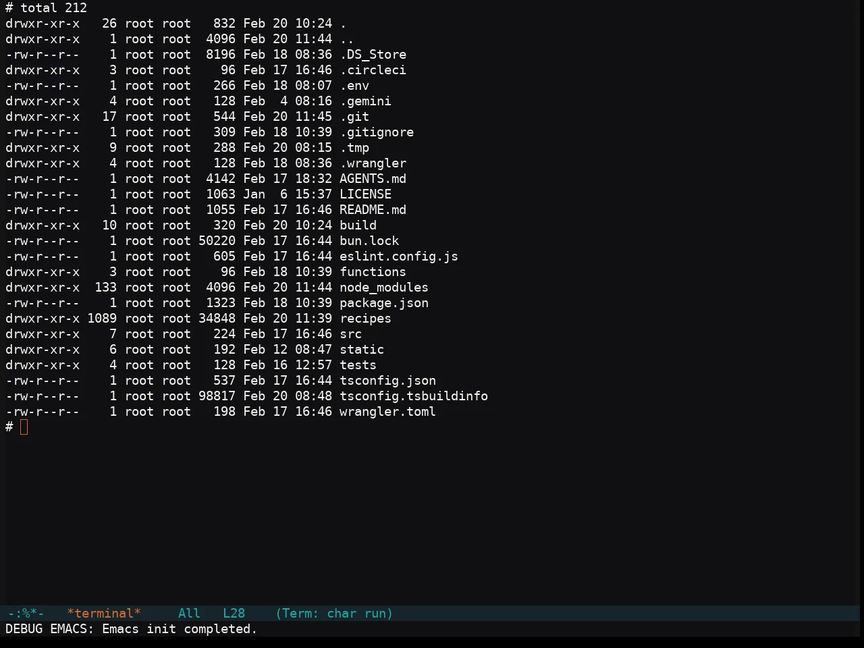
Task: Click the functions directory name
Action: click(x=373, y=272)
